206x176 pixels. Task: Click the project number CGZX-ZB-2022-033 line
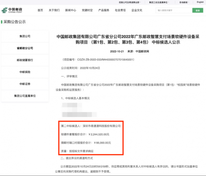pos(98,60)
